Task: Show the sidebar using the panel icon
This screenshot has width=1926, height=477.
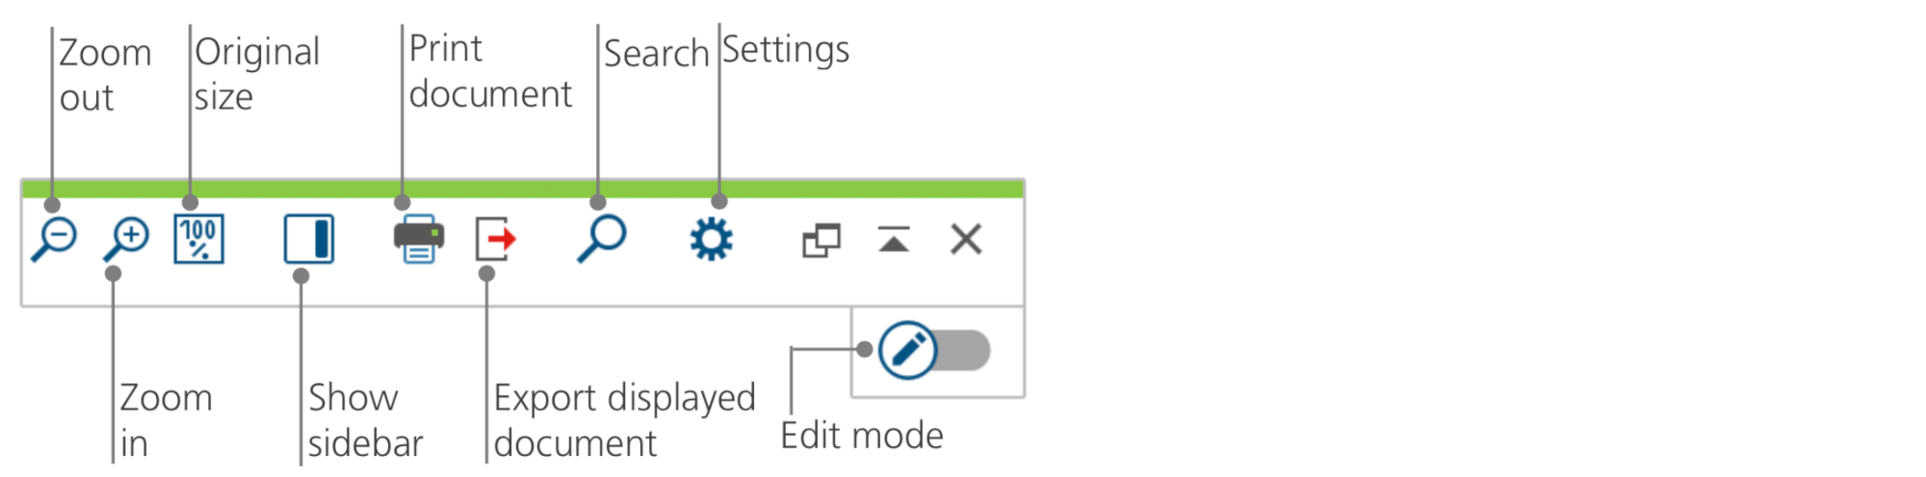Action: 309,238
